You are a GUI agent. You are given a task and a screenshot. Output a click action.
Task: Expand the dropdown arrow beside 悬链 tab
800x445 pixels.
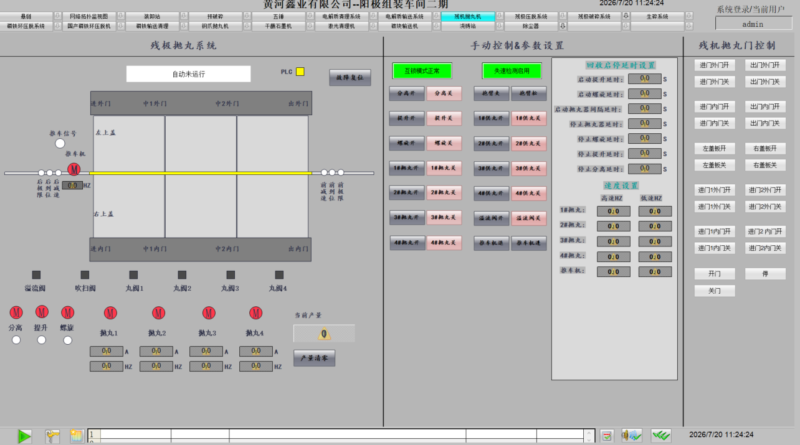57,16
